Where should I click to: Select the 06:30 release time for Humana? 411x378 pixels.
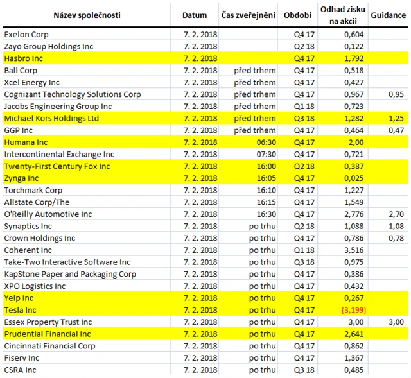click(265, 142)
